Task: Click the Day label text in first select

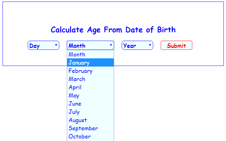Action: 34,46
